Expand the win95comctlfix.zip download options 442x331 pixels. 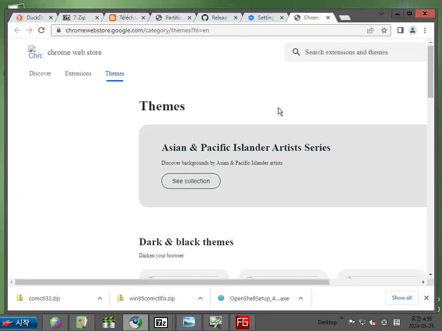tap(200, 298)
